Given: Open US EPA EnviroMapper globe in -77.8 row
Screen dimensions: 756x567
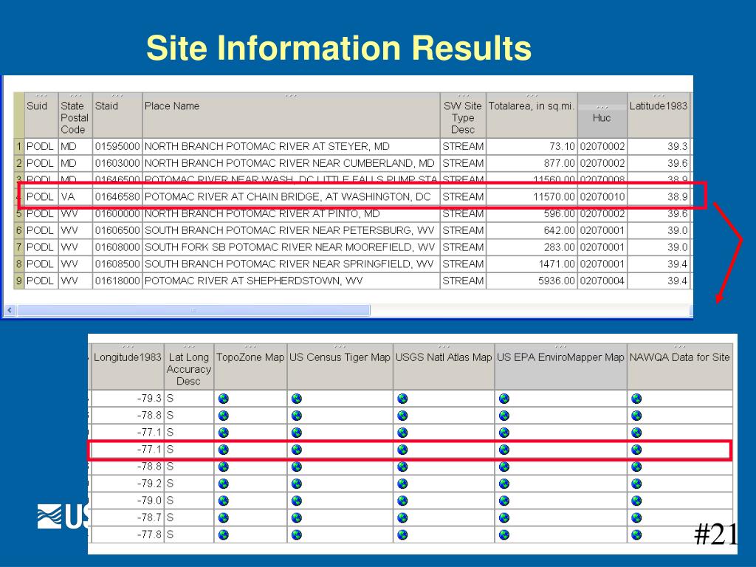Looking at the screenshot, I should click(x=504, y=535).
